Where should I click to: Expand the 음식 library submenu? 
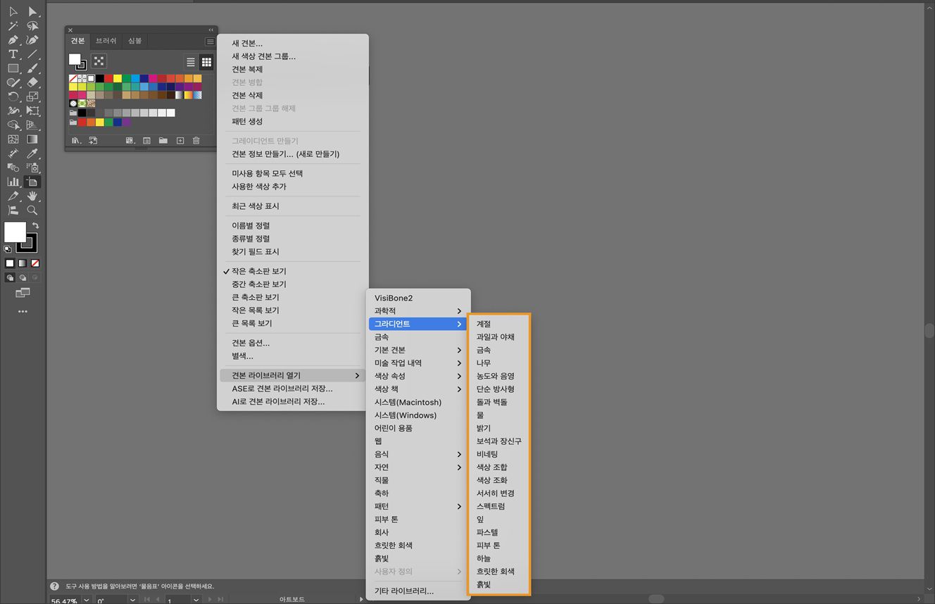418,454
